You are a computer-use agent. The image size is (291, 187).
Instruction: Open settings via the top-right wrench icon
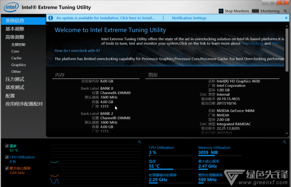(x=285, y=11)
